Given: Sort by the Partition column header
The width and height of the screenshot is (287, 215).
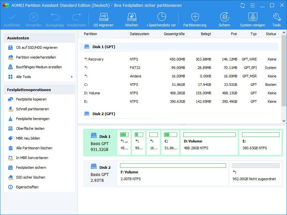Looking at the screenshot, I should click(x=90, y=34).
